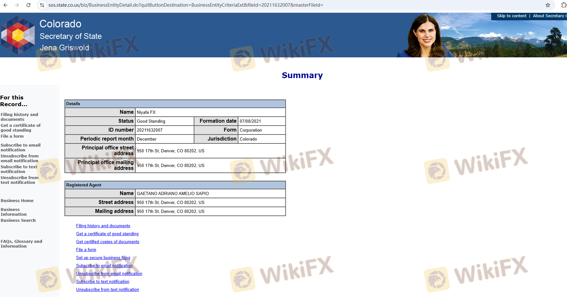This screenshot has width=567, height=297.
Task: Click File a form link below table
Action: (x=86, y=250)
